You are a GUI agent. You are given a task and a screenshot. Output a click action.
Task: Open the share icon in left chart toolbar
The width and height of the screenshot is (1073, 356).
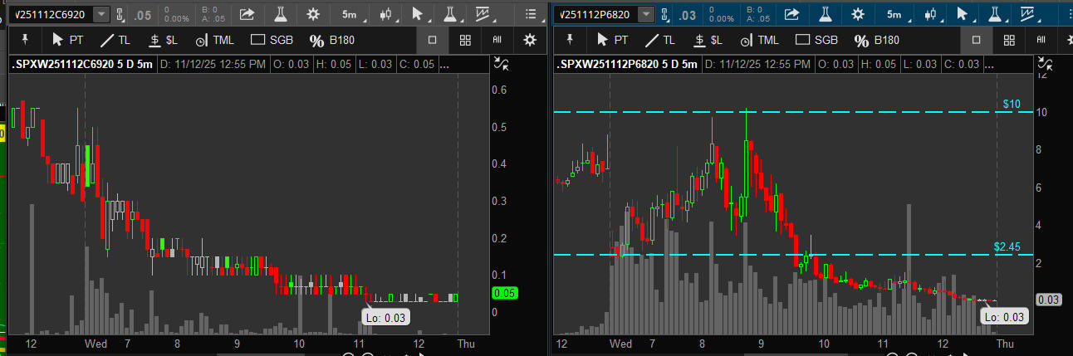pyautogui.click(x=247, y=14)
